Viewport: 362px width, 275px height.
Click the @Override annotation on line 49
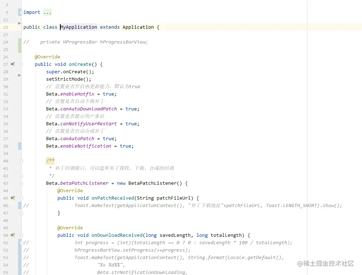[70, 228]
